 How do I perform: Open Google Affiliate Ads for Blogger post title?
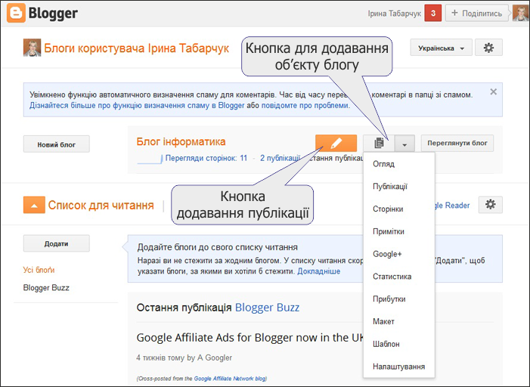250,338
